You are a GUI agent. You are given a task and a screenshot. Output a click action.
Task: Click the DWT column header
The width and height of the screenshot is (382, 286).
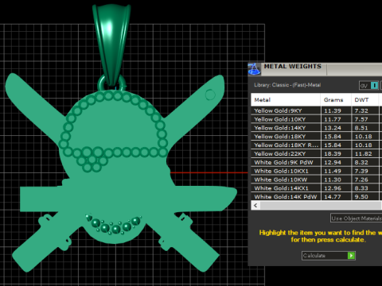tap(365, 100)
